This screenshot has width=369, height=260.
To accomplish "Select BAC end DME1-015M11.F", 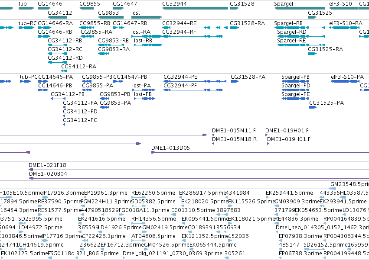I will 213,135.
